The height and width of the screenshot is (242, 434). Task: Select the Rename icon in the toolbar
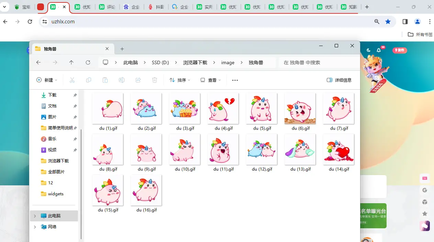coord(121,80)
